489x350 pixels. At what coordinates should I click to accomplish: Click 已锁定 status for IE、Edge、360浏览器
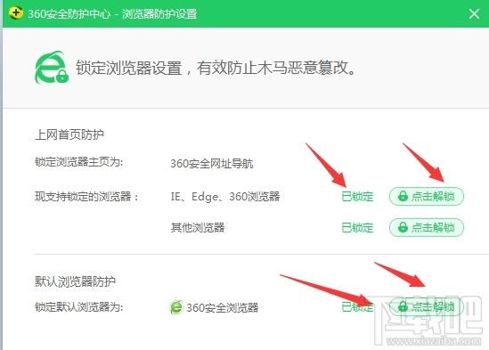pyautogui.click(x=357, y=197)
